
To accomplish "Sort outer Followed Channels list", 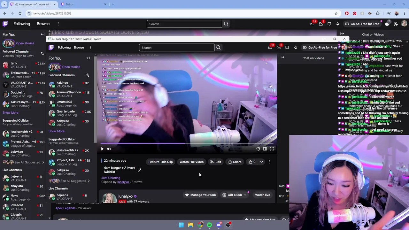I will [42, 54].
